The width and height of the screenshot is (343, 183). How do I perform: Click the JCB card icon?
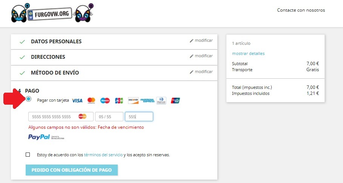pos(119,101)
